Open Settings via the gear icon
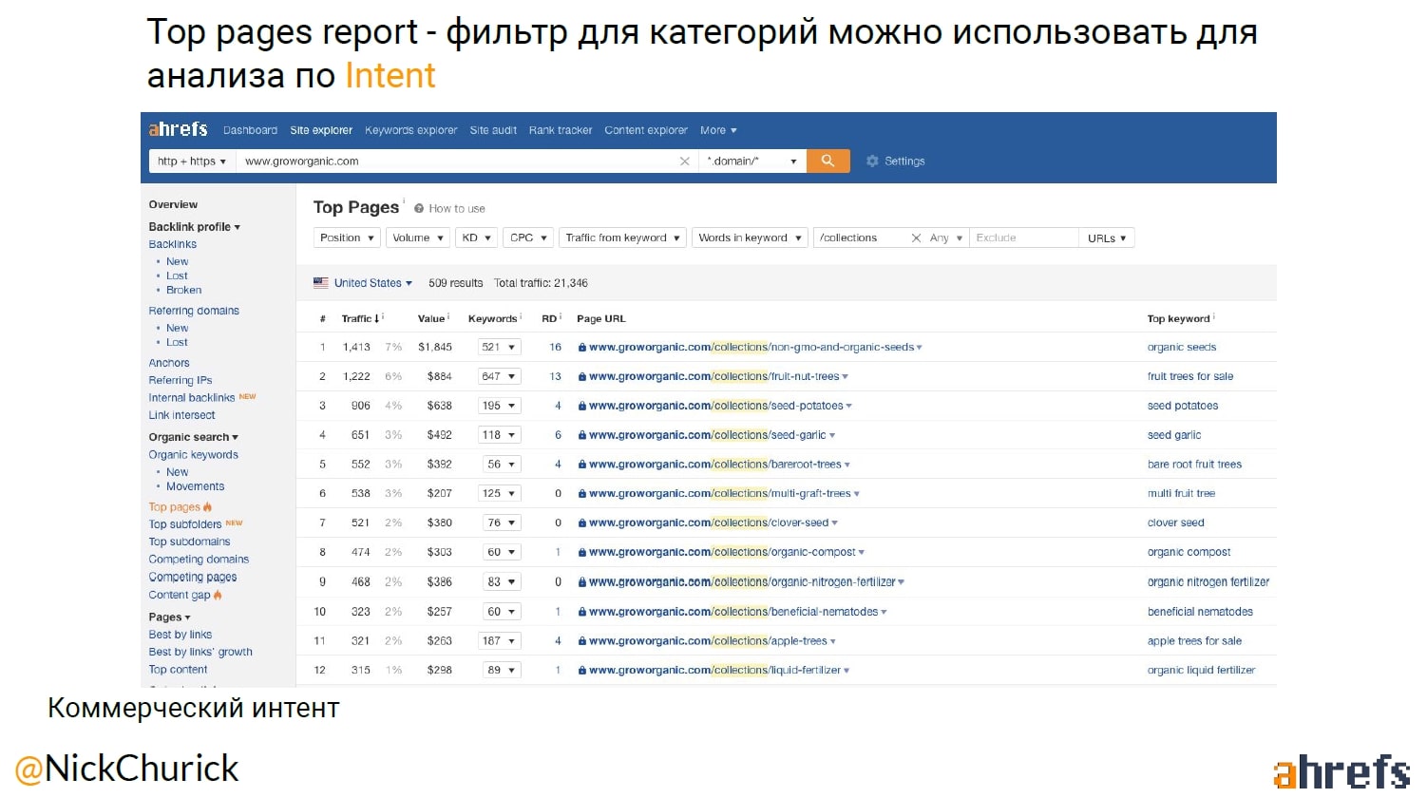The height and width of the screenshot is (798, 1427). point(872,161)
